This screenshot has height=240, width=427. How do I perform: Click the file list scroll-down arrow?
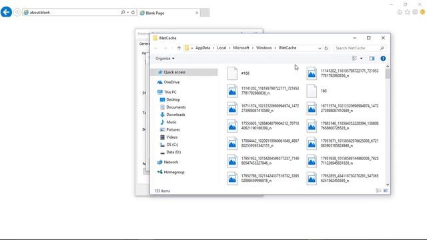point(388,185)
